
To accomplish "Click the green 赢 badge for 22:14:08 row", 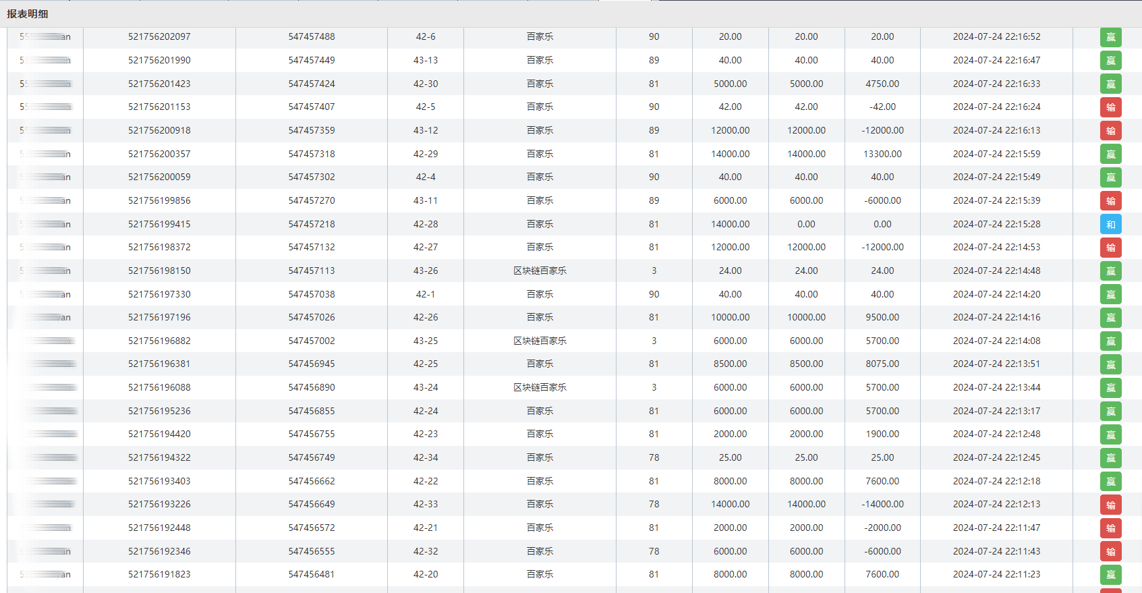I will tap(1110, 341).
